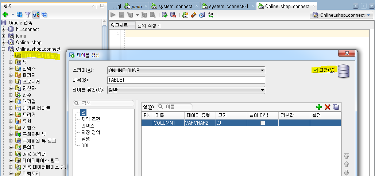The width and height of the screenshot is (375, 176).
Task: Expand the Online_shop connection node
Action: pyautogui.click(x=4, y=43)
